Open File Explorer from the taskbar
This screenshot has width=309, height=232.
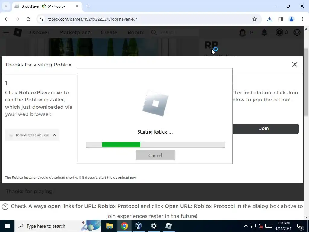109,226
